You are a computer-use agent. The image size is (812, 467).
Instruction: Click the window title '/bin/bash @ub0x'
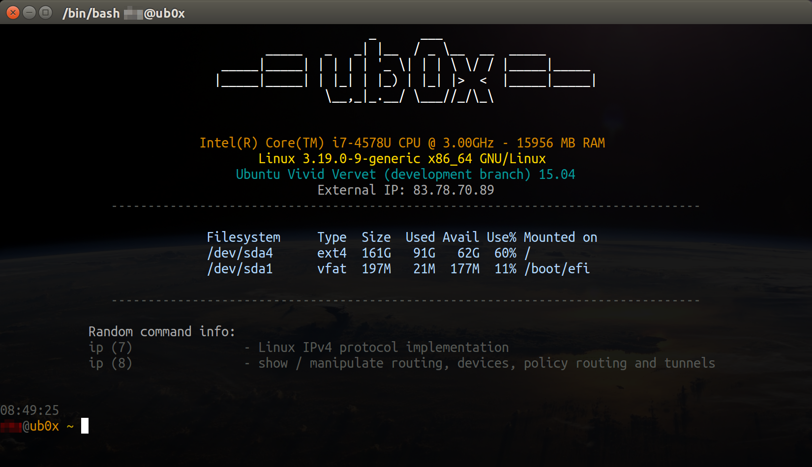point(123,13)
